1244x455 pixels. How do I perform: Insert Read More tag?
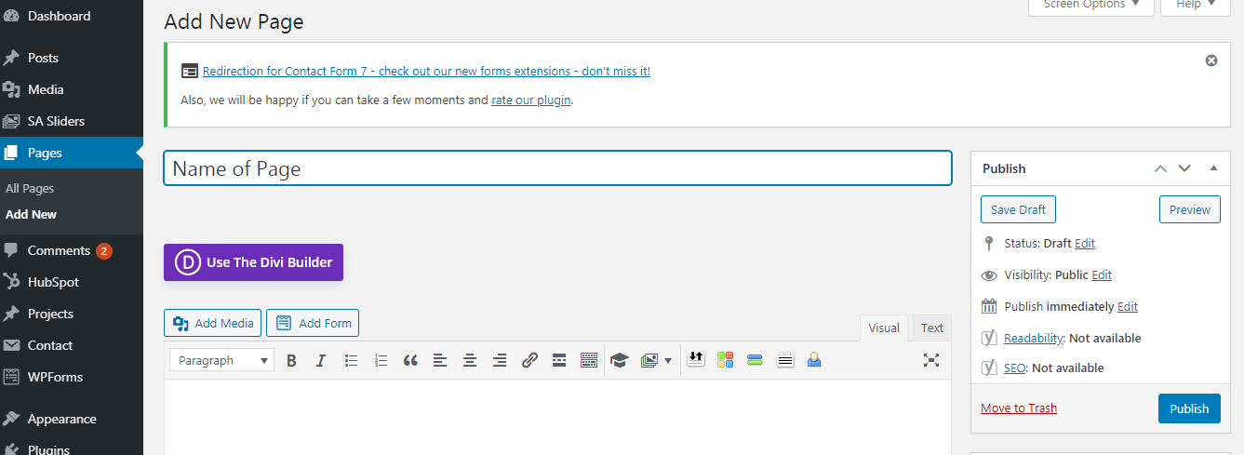coord(559,361)
